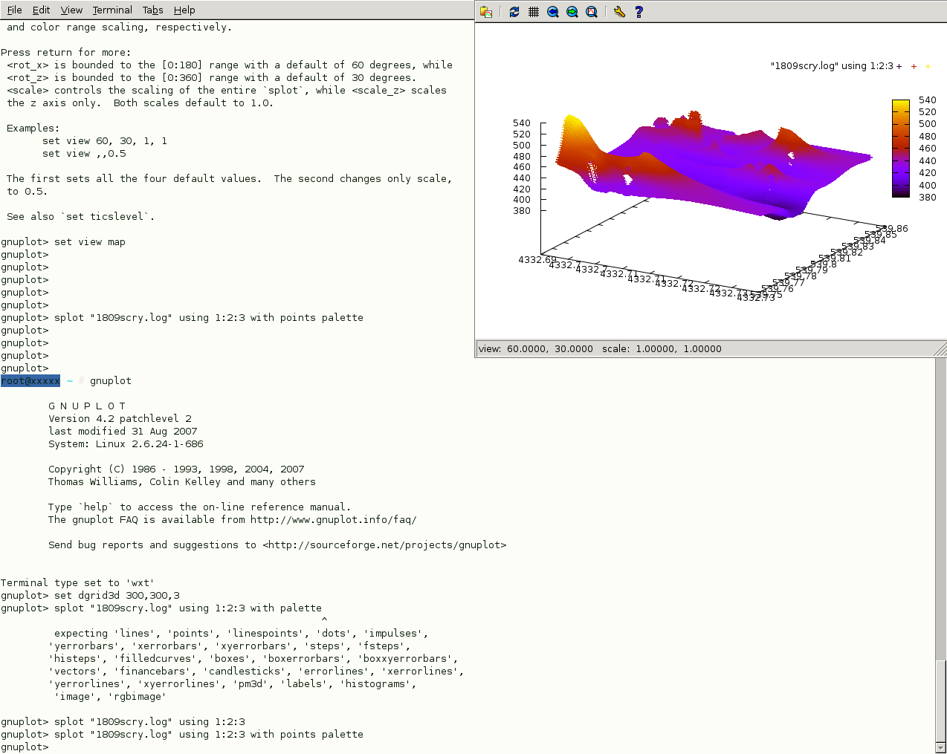Open the View menu
The height and width of the screenshot is (754, 947).
(71, 10)
